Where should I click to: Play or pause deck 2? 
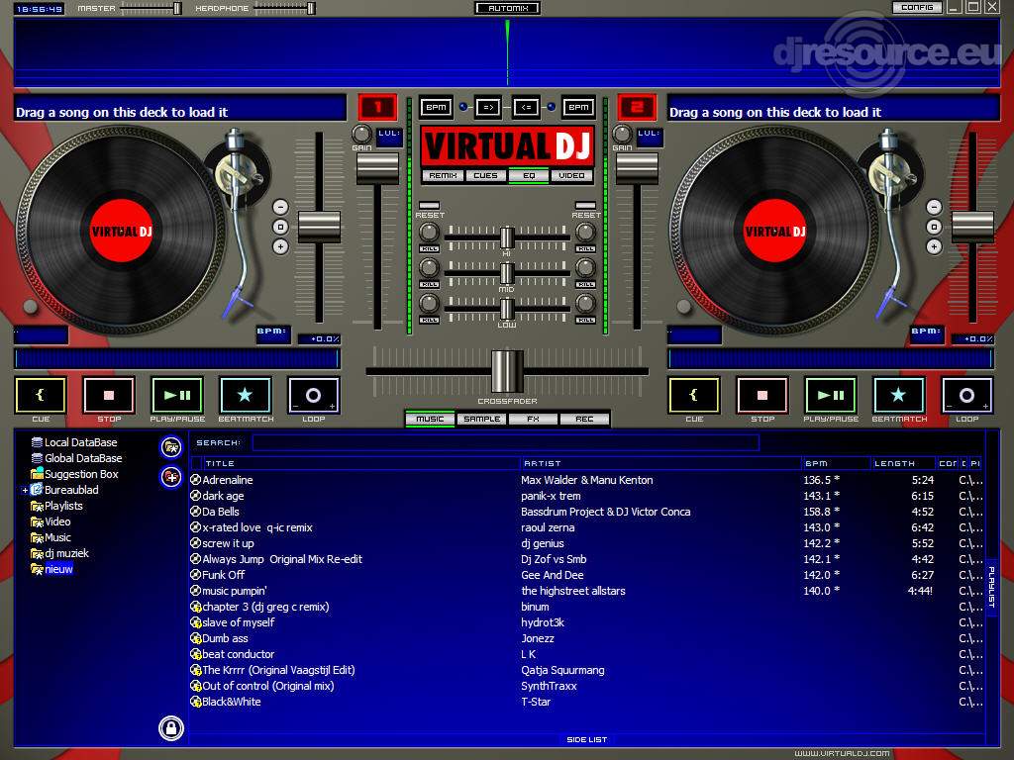(x=831, y=395)
